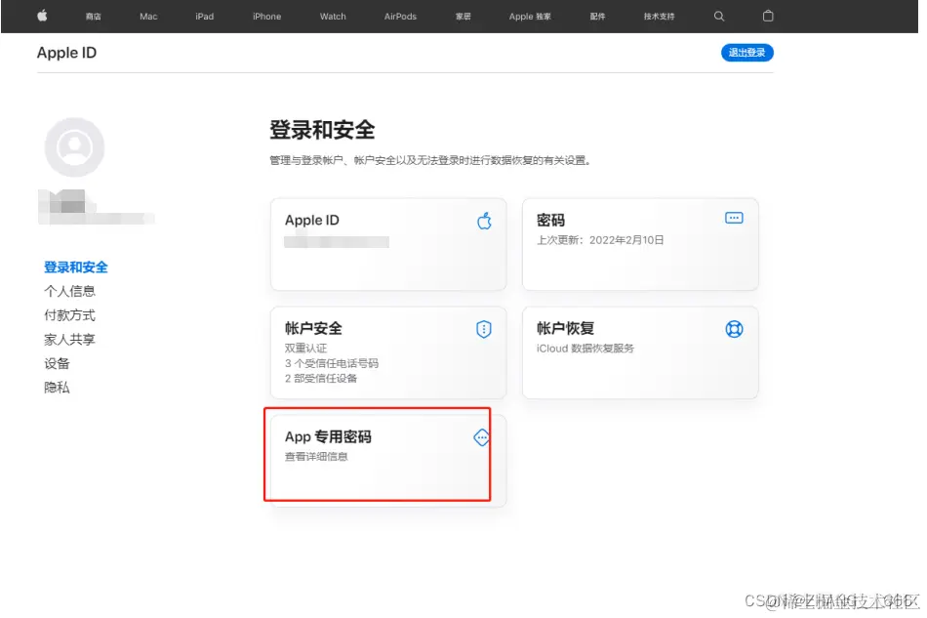
Task: Click the iCloud 数据恢复服务 text
Action: tap(585, 349)
